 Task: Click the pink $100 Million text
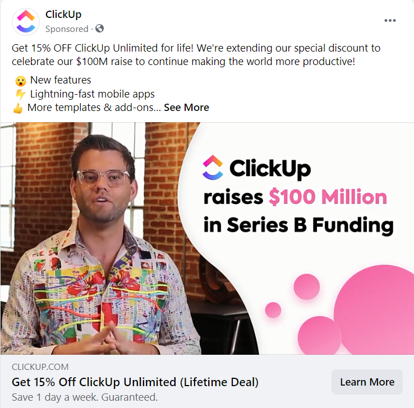[328, 197]
